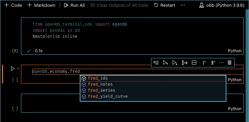The height and width of the screenshot is (122, 249).
Task: Click the single-bar icon after Split Cell
Action: (x=204, y=63)
